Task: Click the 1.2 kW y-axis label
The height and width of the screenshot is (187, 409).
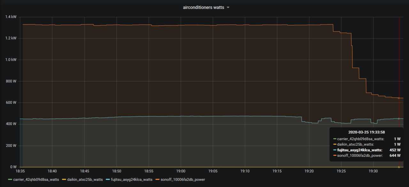Action: 11,38
